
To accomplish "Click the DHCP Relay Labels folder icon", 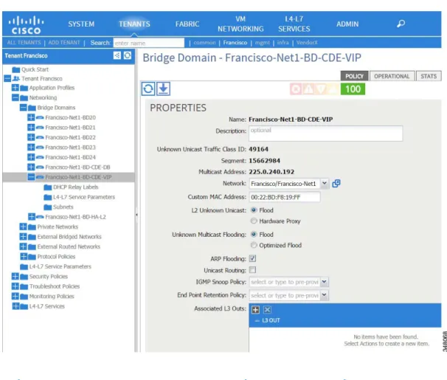I will [x=48, y=187].
